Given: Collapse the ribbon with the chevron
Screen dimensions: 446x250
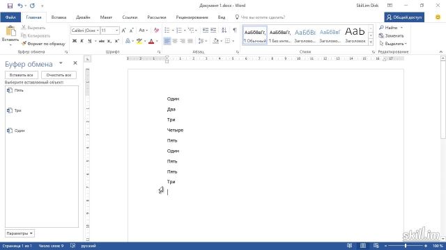Looking at the screenshot, I should point(441,52).
